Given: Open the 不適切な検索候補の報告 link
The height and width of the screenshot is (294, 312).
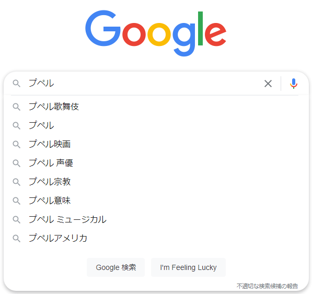Looking at the screenshot, I should 267,286.
